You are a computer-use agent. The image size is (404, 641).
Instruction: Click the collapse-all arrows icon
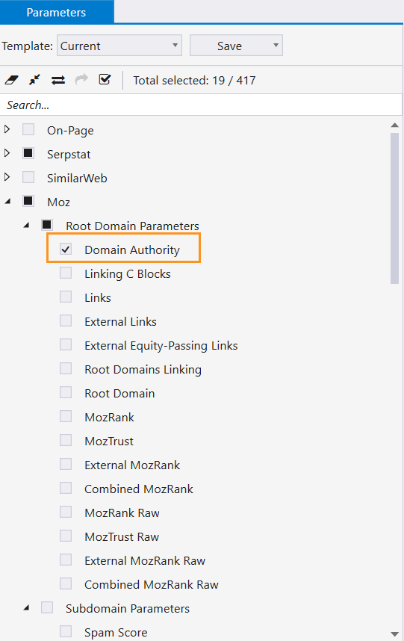click(x=34, y=80)
